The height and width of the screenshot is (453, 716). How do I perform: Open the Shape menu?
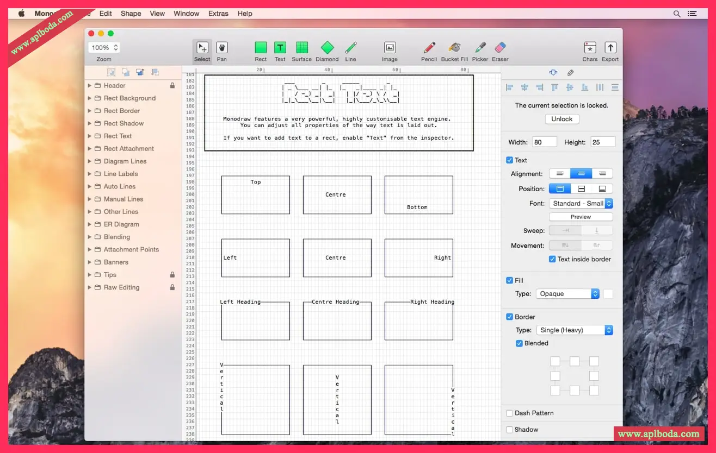pos(131,14)
